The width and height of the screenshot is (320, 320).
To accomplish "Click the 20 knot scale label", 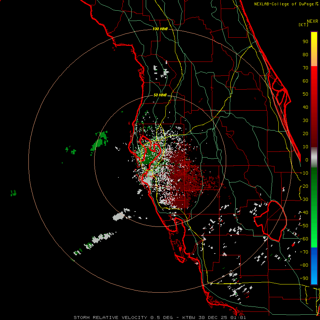I will [305, 134].
